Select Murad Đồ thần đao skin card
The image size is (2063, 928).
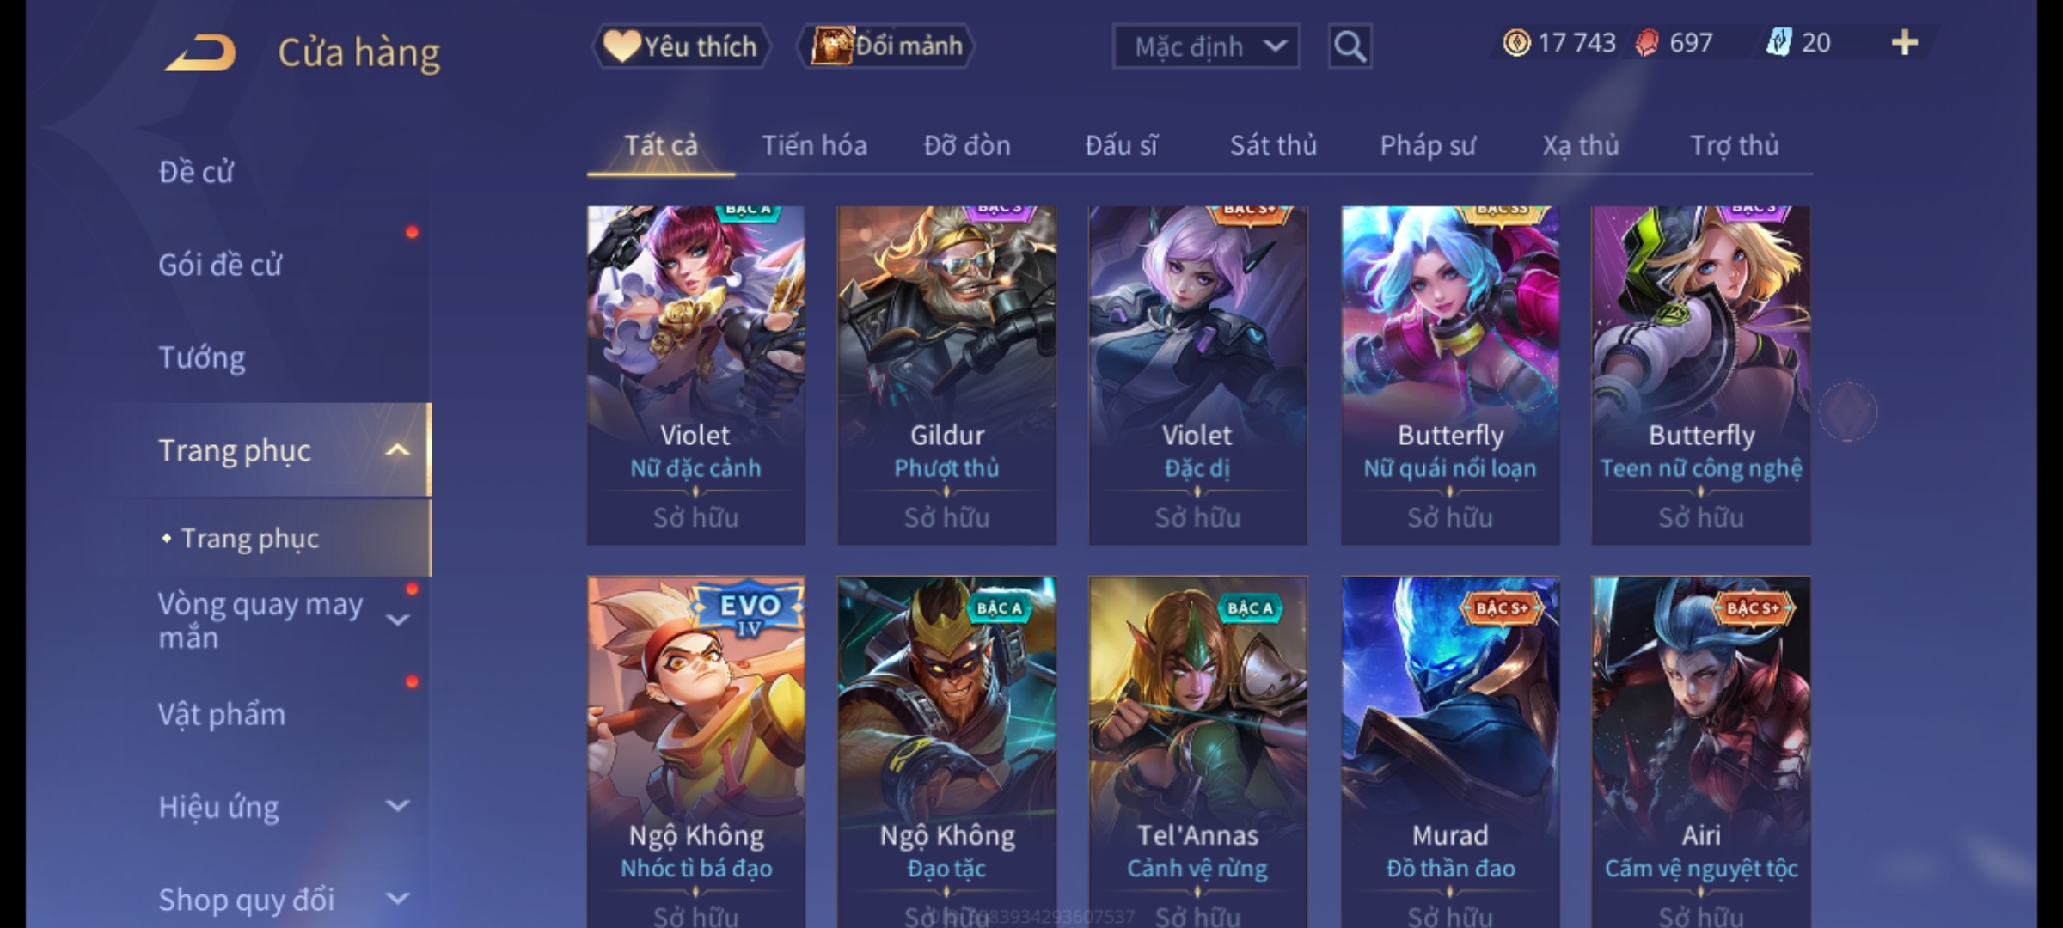click(x=1450, y=752)
